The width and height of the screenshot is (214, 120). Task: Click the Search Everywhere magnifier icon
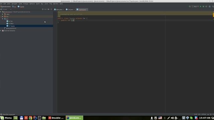point(213,7)
